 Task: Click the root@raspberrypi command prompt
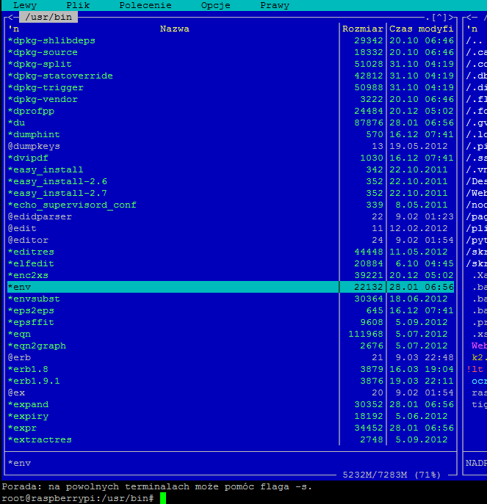tap(78, 498)
